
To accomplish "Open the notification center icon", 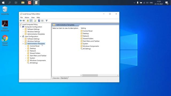I will tap(167, 3).
